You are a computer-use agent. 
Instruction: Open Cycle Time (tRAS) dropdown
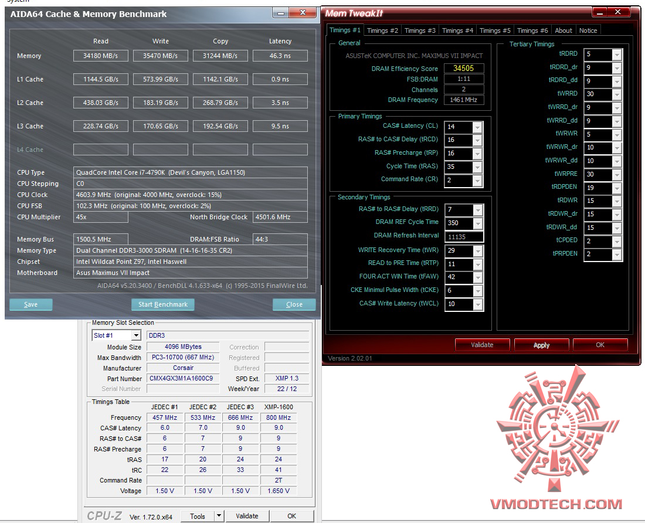[477, 167]
